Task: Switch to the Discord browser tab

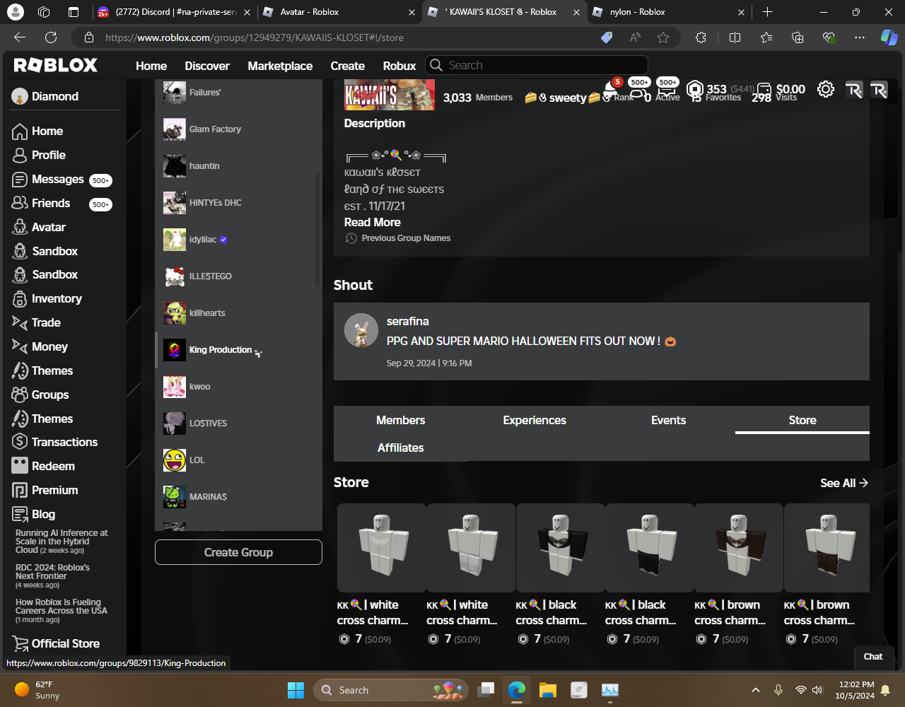Action: 174,12
